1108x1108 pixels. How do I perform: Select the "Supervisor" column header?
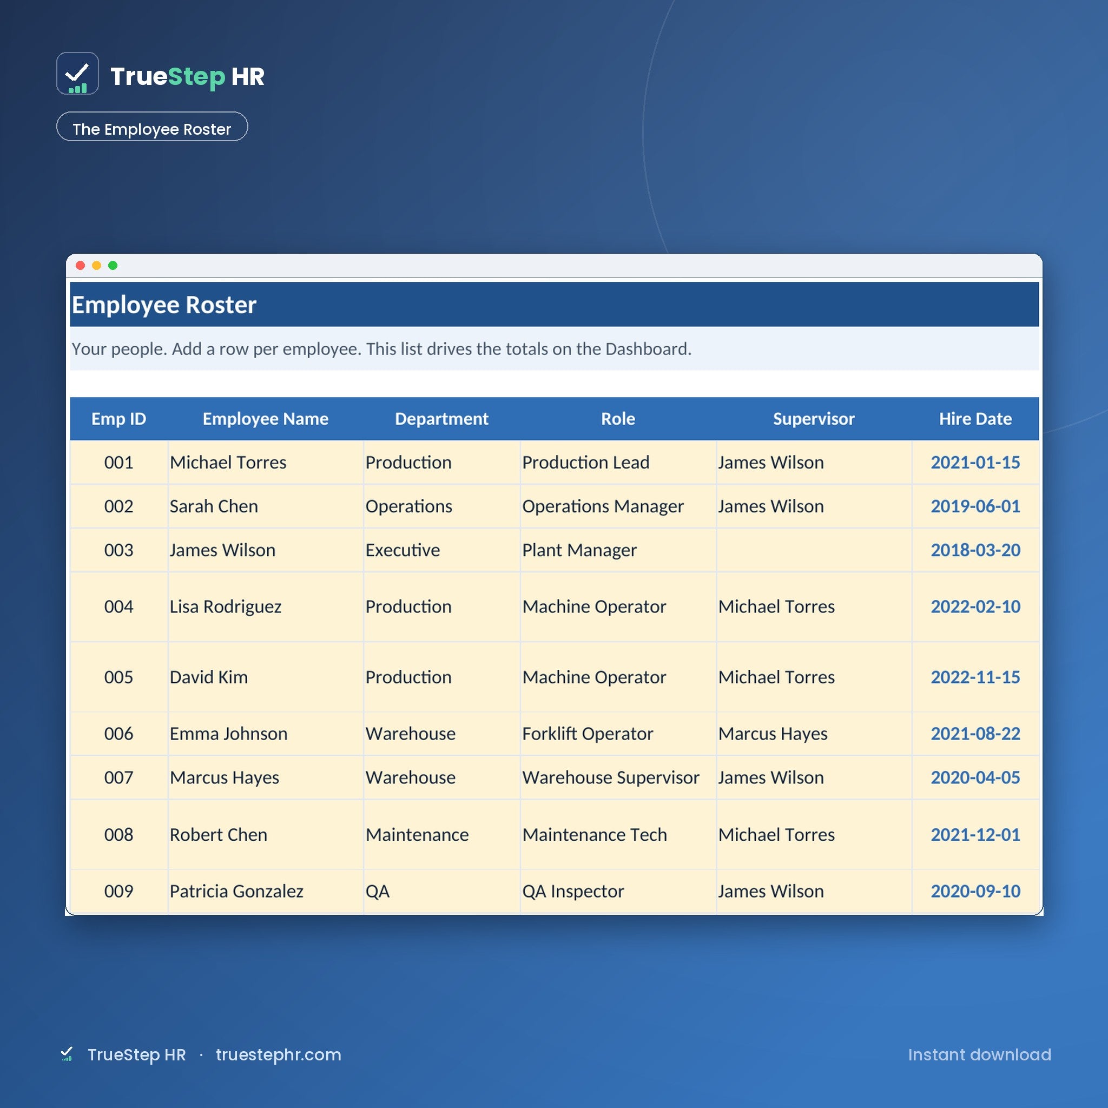coord(814,419)
